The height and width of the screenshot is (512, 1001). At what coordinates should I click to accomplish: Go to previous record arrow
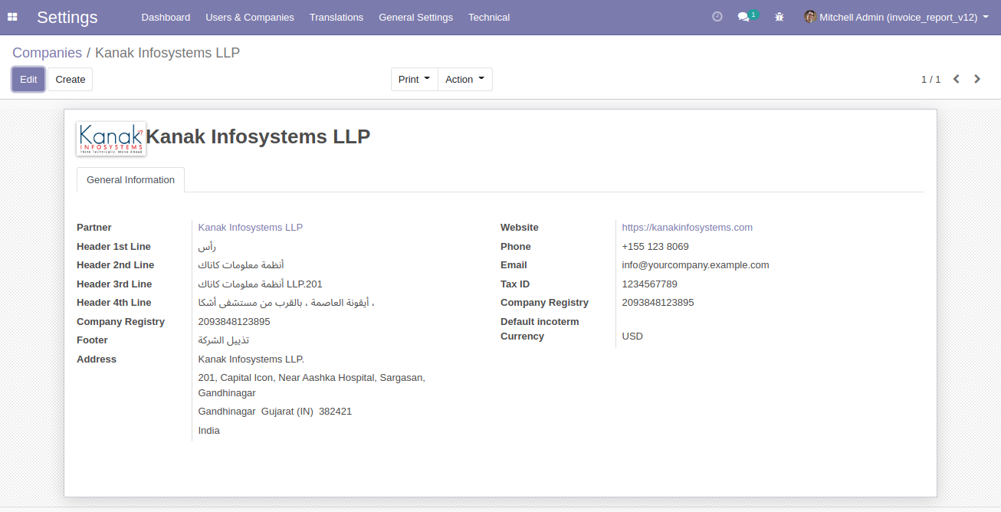957,79
